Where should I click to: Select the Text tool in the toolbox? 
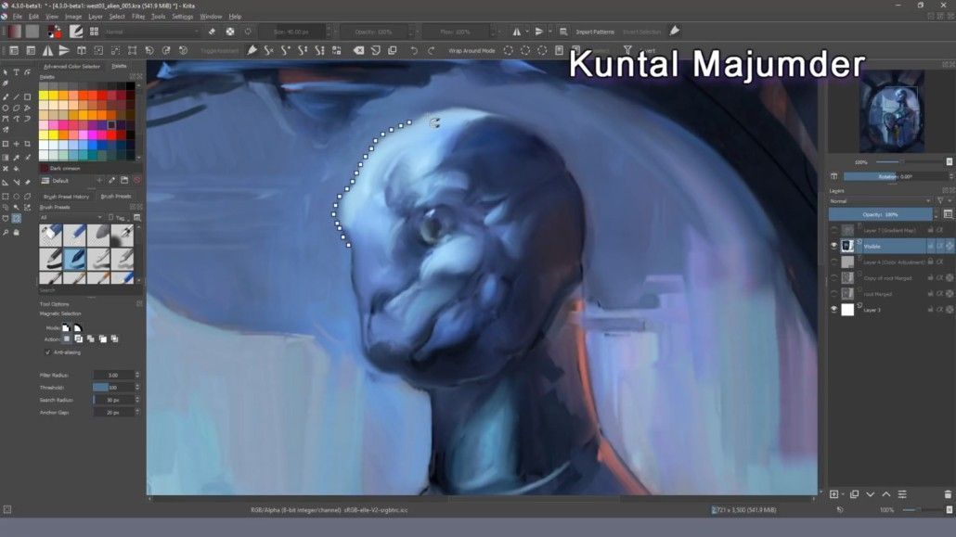[17, 72]
